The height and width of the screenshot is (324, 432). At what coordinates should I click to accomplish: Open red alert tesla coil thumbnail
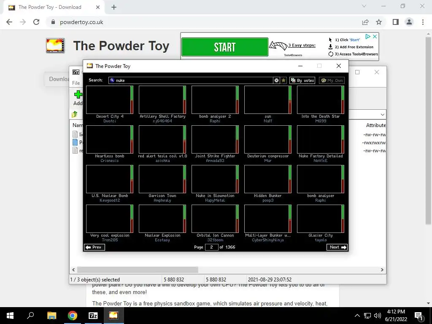point(162,139)
